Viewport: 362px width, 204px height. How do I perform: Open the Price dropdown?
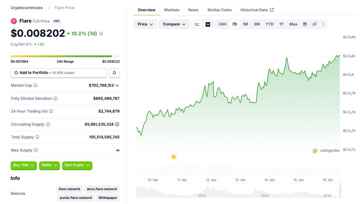(x=145, y=24)
